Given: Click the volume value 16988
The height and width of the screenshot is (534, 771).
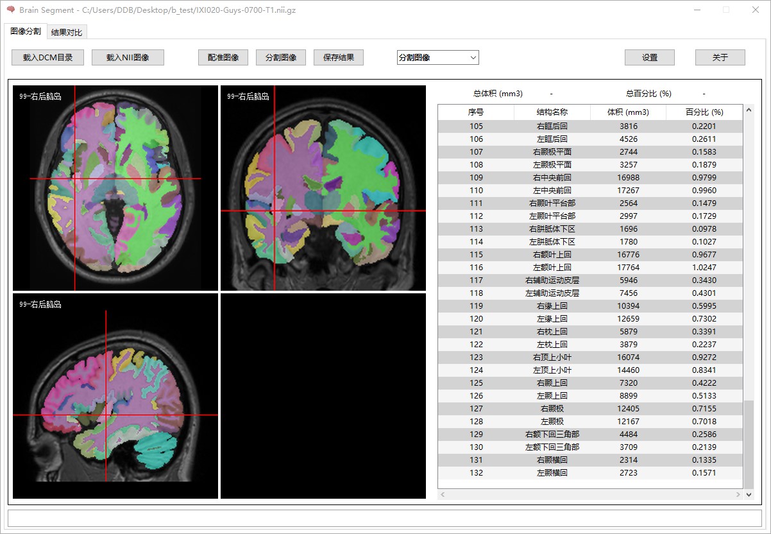Looking at the screenshot, I should pyautogui.click(x=629, y=178).
